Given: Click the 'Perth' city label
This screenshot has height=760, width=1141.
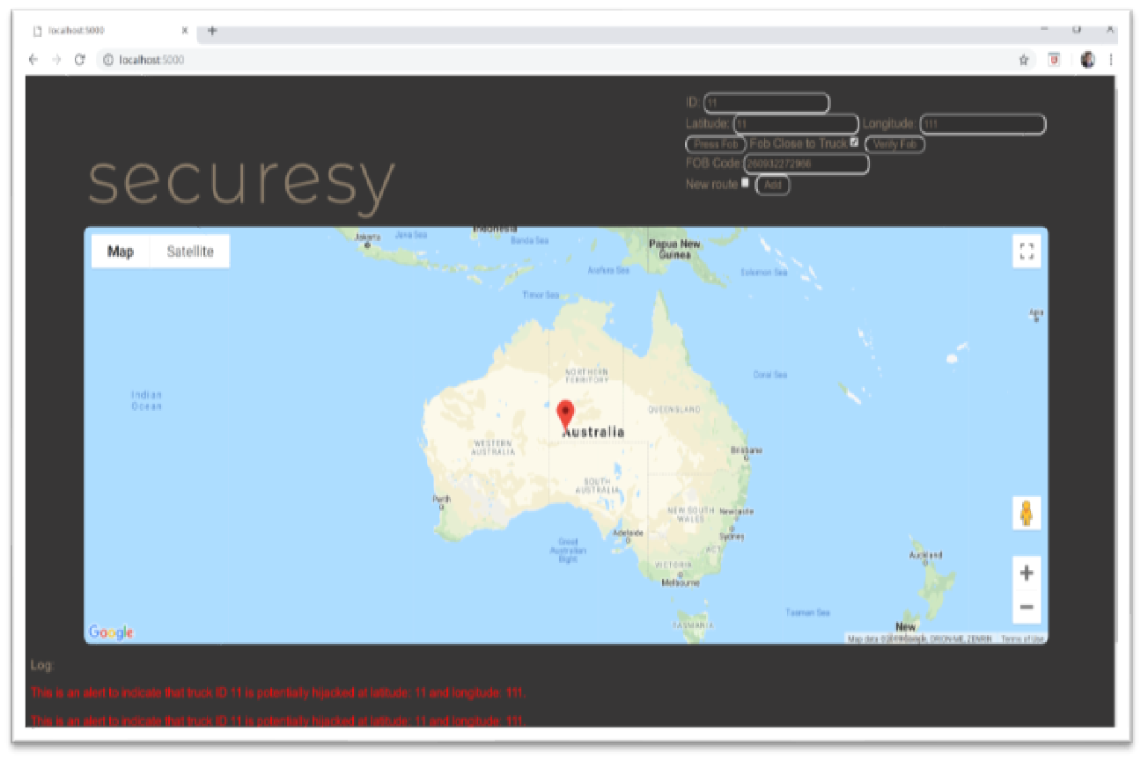Looking at the screenshot, I should (x=441, y=500).
